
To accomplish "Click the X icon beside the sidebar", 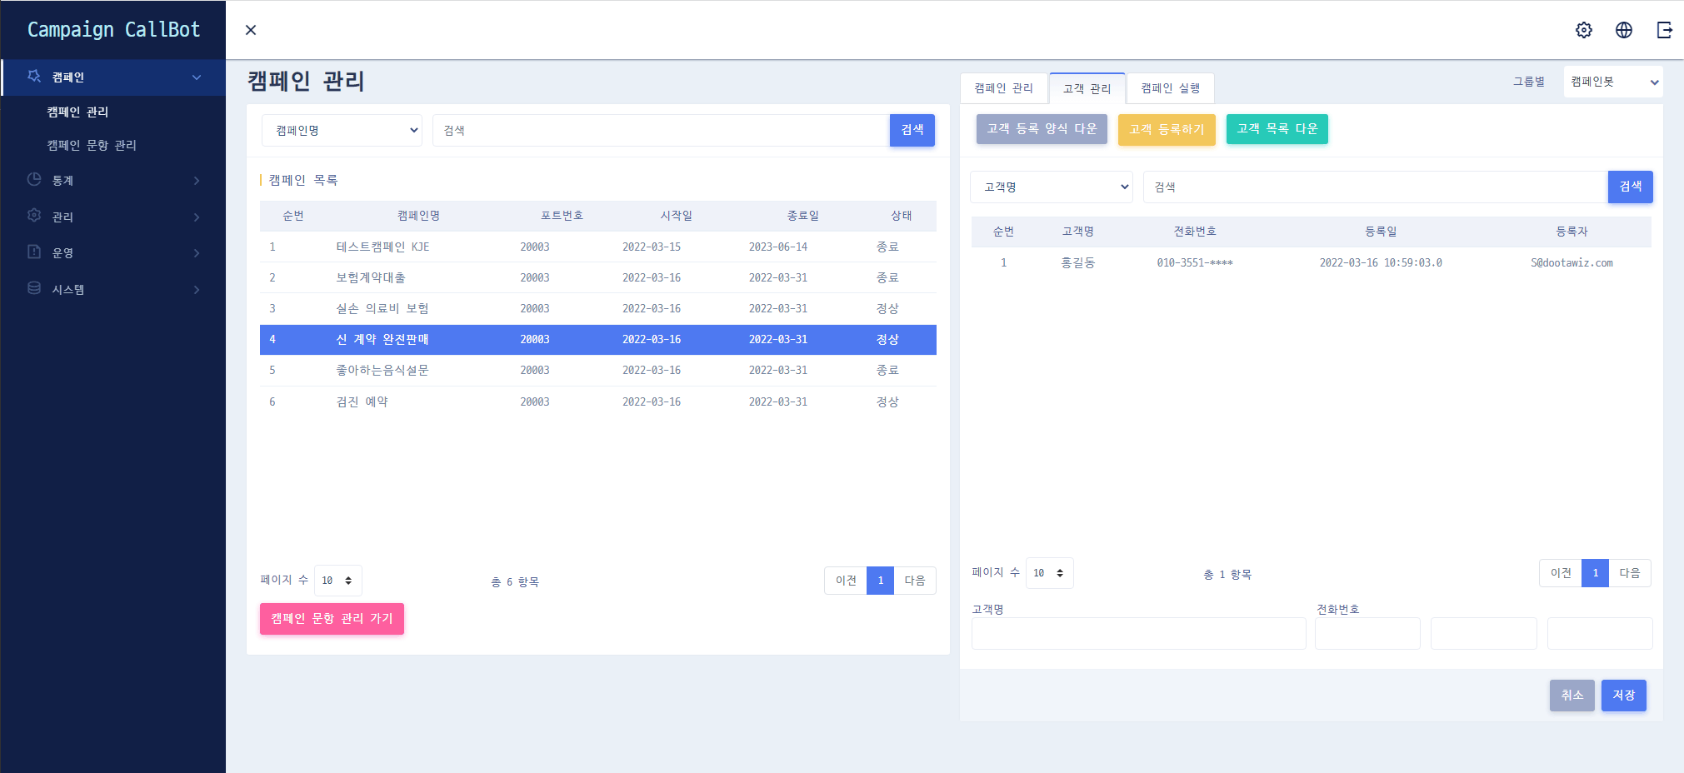I will (x=251, y=30).
